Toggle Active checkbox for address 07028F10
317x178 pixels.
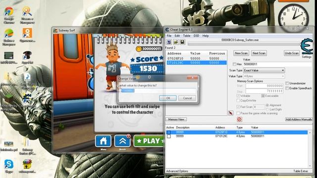(x=169, y=133)
